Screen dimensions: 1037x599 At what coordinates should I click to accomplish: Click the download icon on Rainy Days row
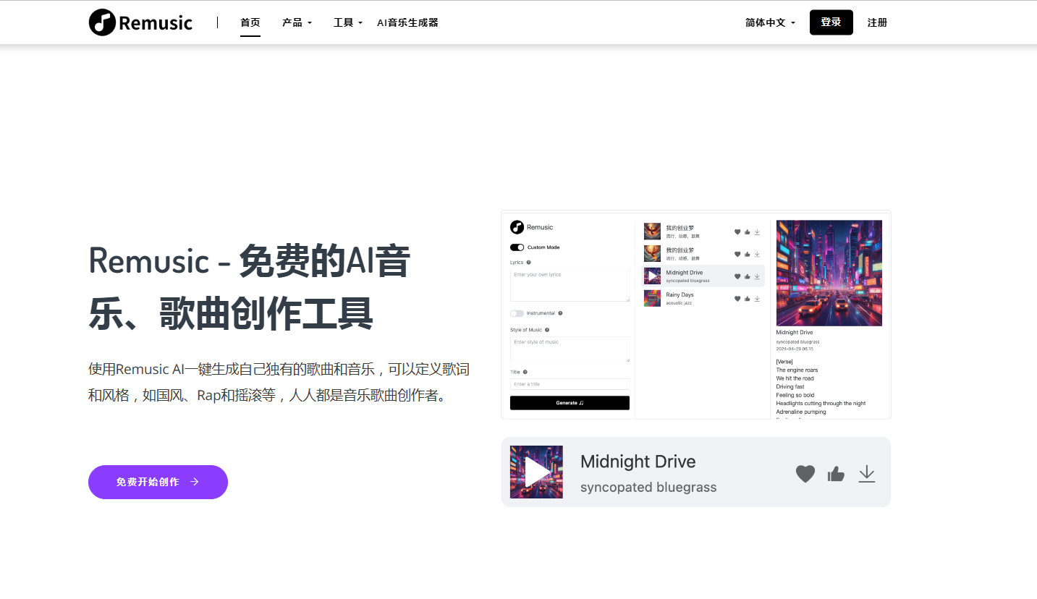[757, 299]
